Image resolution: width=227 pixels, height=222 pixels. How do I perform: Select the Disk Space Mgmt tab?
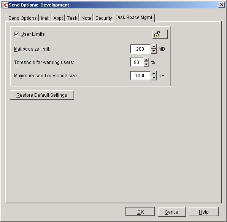[x=134, y=18]
